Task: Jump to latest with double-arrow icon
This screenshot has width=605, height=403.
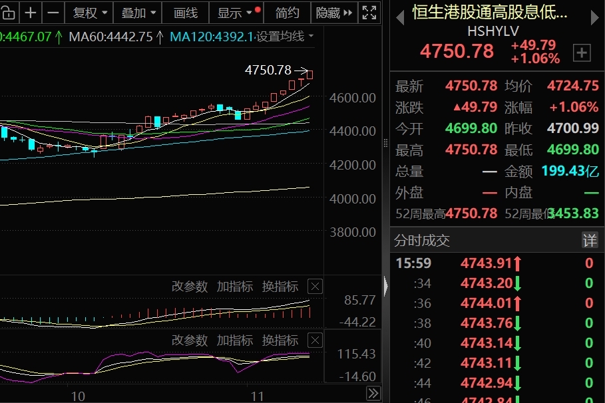Action: click(x=373, y=394)
